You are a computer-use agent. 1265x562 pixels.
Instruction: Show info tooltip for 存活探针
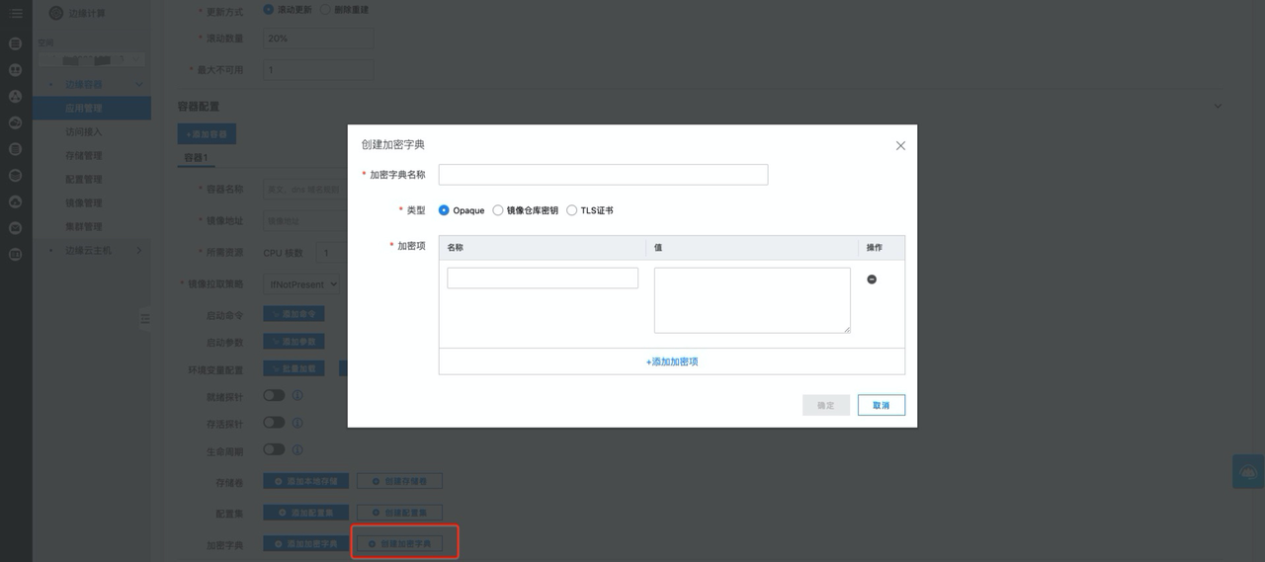click(x=297, y=423)
